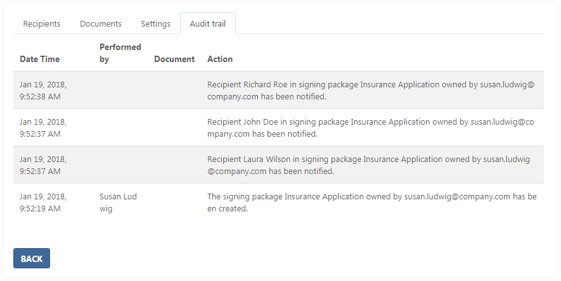Screen dimensions: 561x281
Task: Click the Performed by column header
Action: pyautogui.click(x=120, y=53)
